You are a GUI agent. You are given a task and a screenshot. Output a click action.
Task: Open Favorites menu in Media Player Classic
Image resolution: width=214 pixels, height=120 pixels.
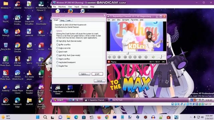(134, 20)
